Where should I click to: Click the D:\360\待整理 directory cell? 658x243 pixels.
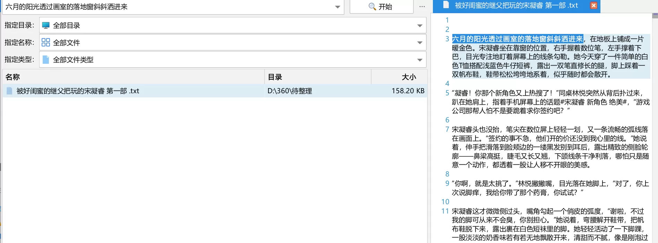coord(290,91)
